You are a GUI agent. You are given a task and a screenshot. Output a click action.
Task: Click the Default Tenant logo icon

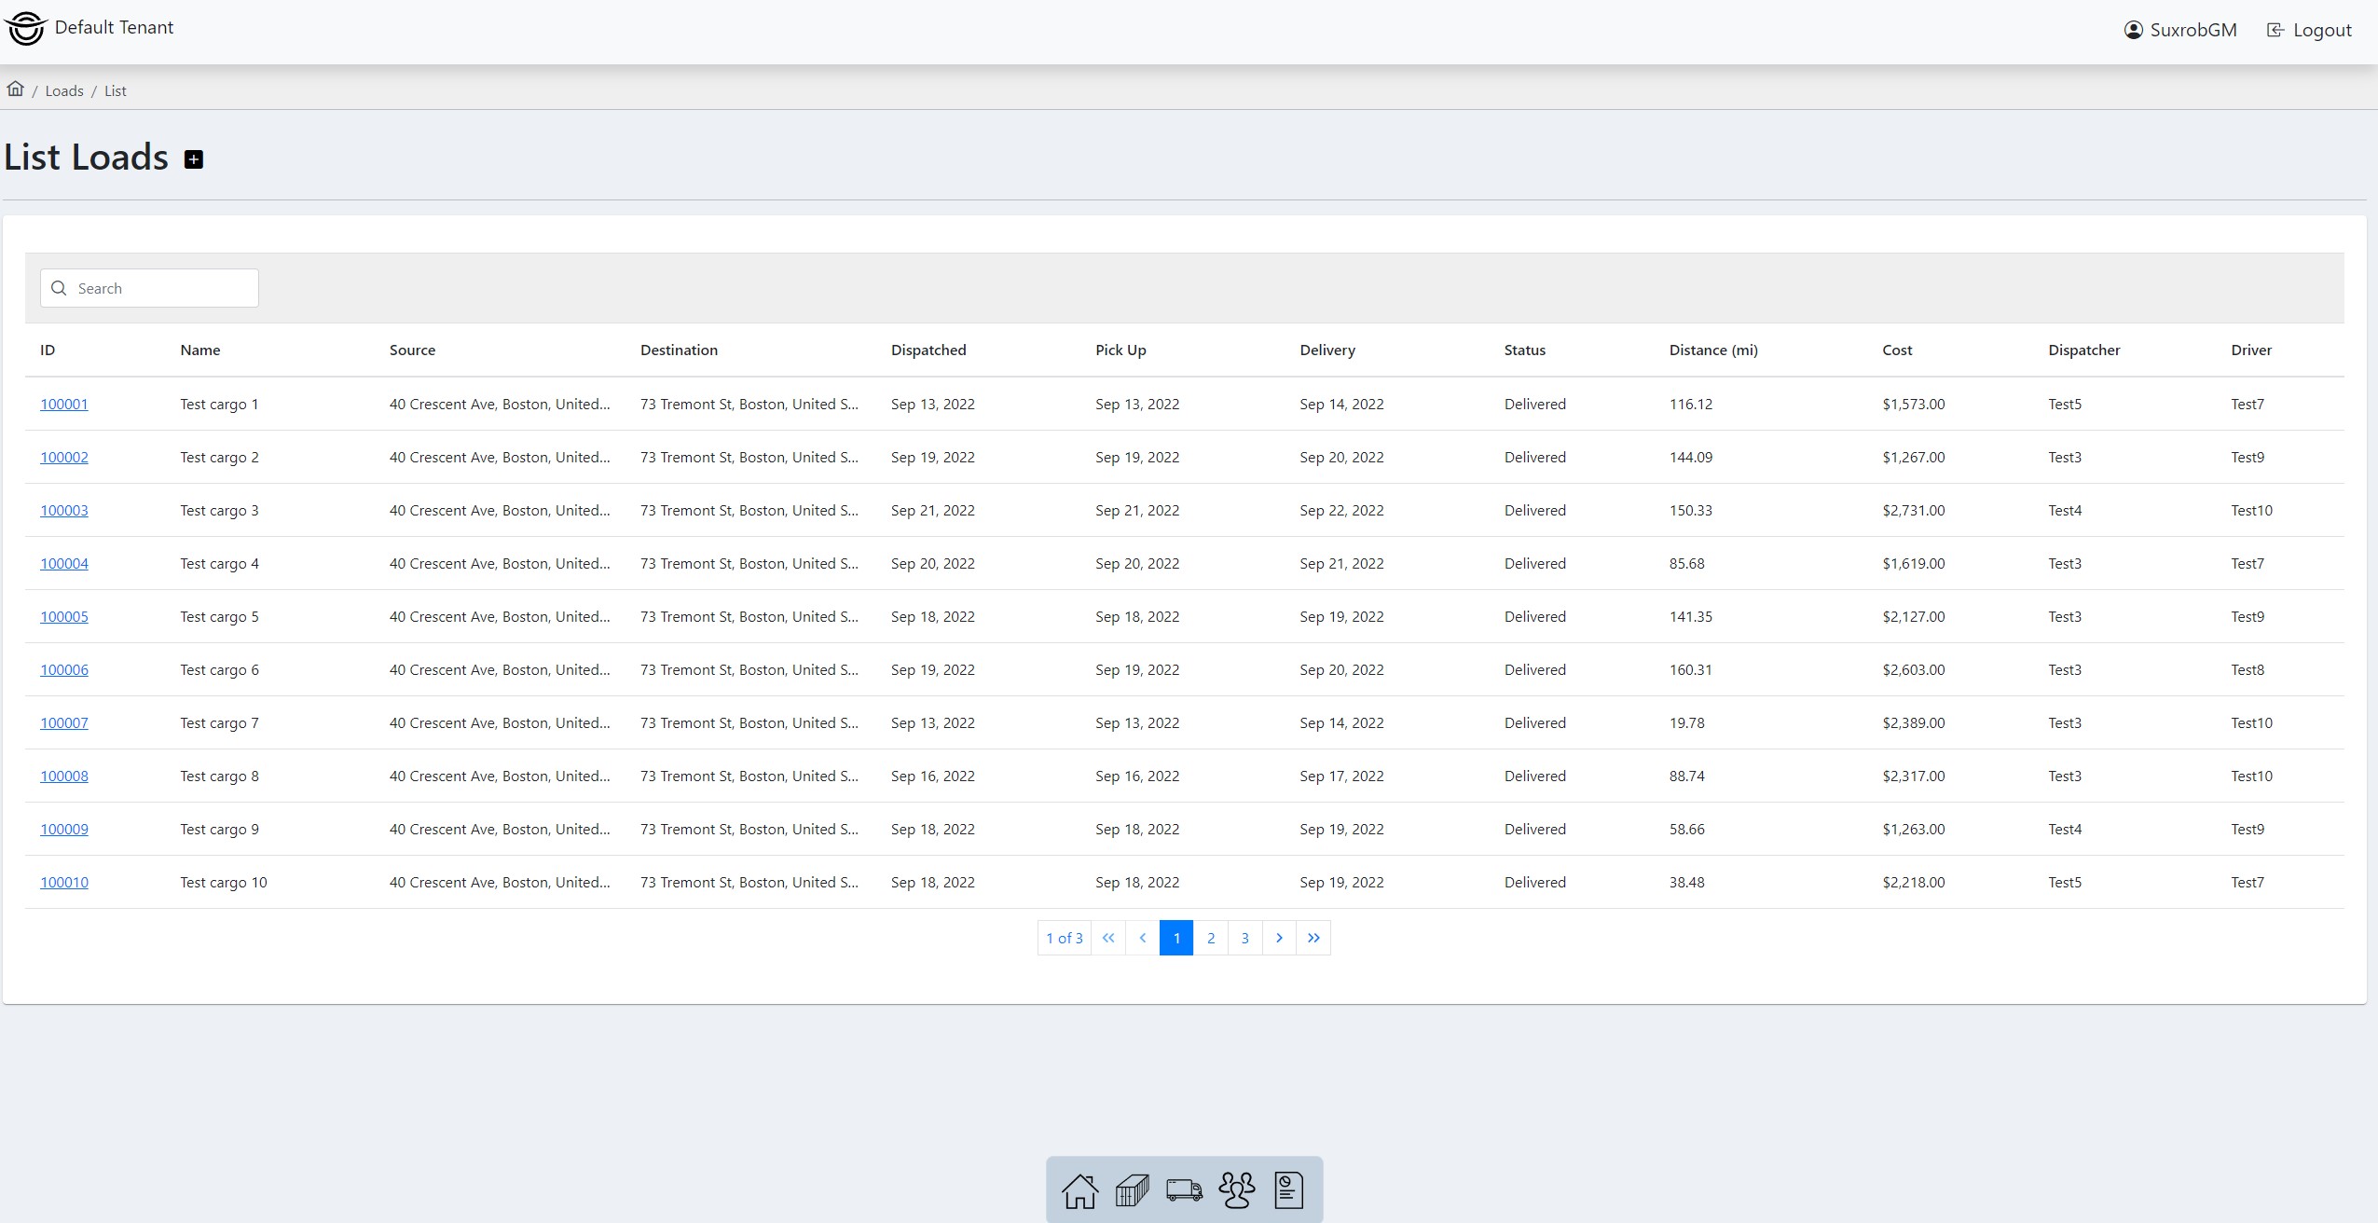tap(25, 29)
